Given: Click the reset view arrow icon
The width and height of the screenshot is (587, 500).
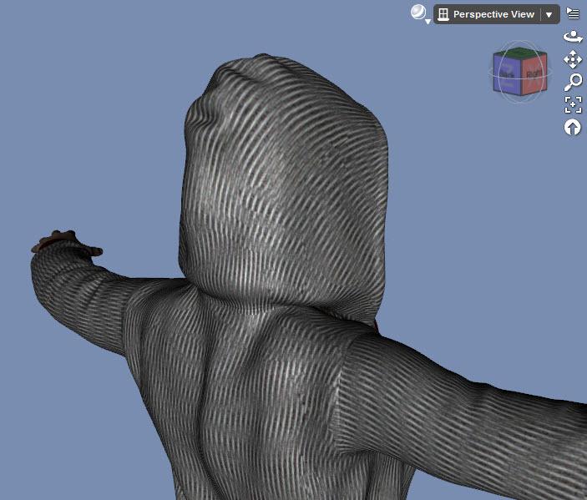Looking at the screenshot, I should [x=573, y=127].
